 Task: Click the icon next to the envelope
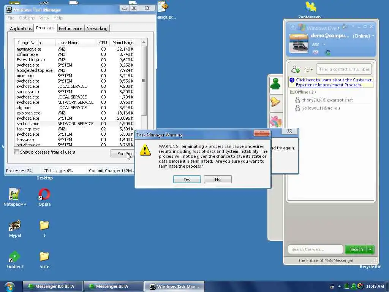(x=328, y=52)
